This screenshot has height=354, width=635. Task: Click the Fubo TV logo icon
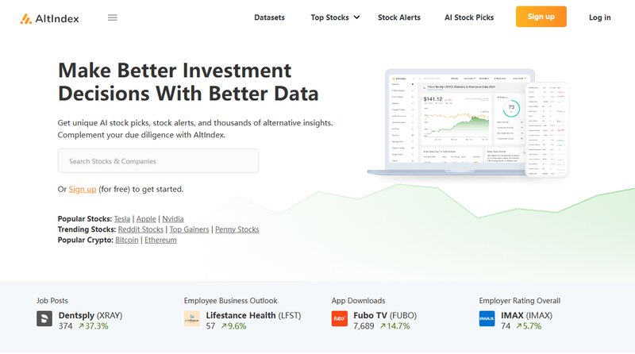(x=340, y=319)
